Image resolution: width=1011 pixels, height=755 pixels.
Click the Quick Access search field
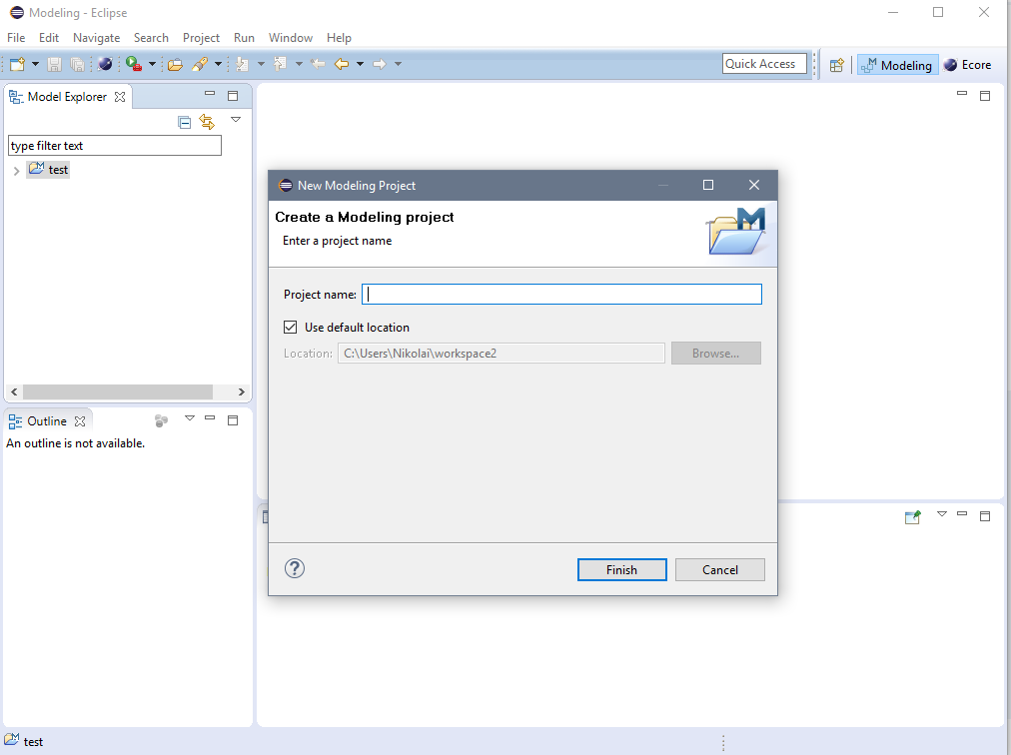pos(764,64)
